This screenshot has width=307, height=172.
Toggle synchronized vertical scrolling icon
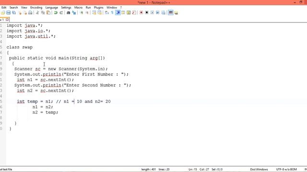pyautogui.click(x=94, y=13)
